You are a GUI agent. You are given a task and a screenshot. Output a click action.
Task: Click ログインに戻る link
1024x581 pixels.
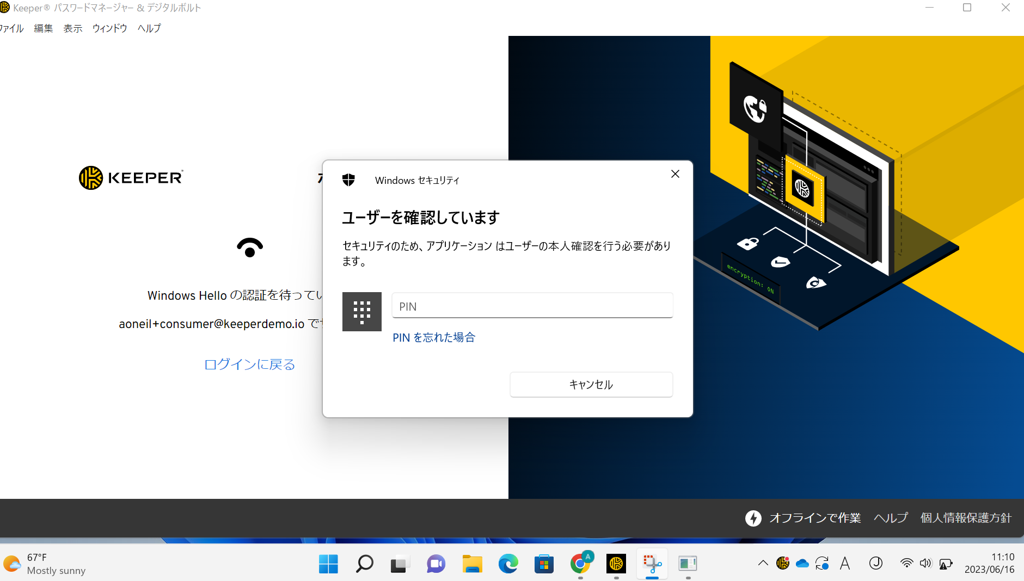(x=249, y=364)
